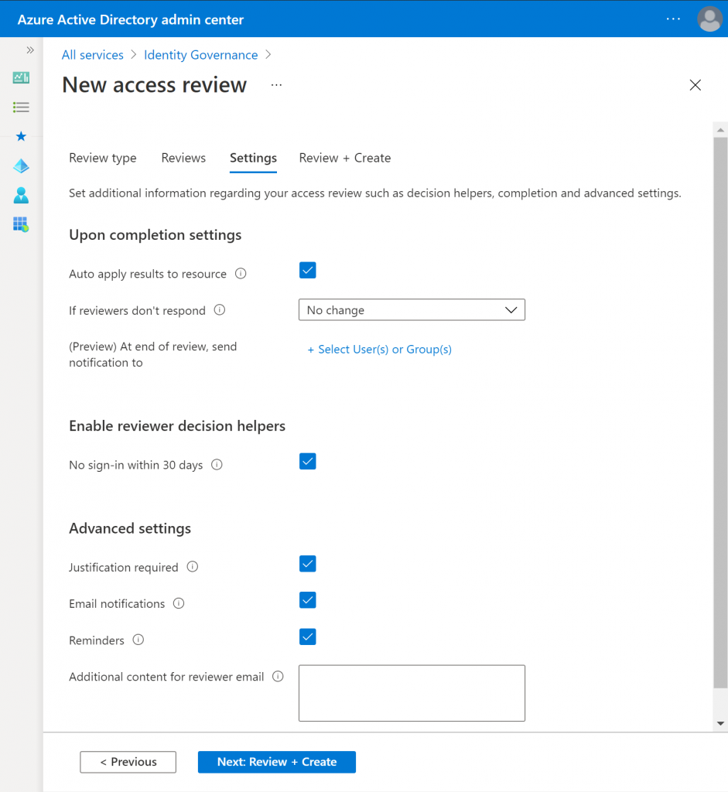
Task: Open the Dashboard icon in sidebar
Action: 21,77
